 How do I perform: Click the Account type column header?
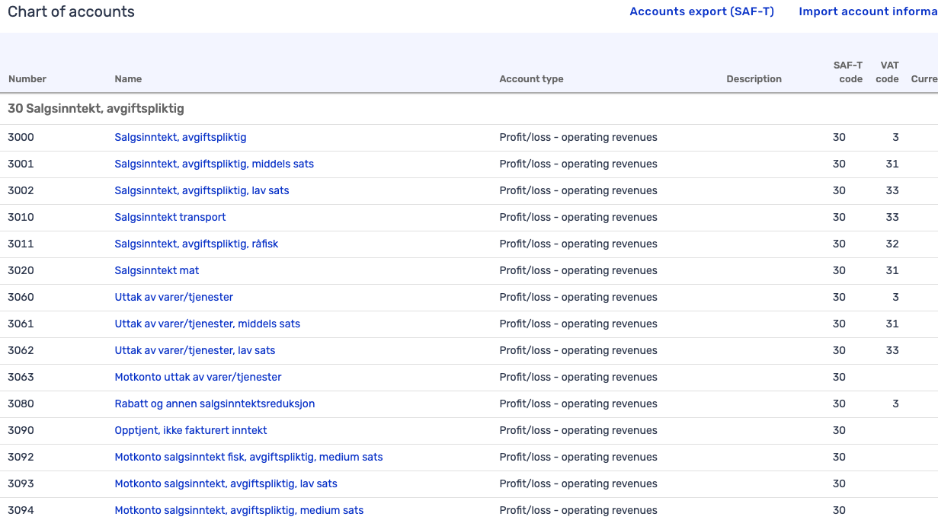(531, 78)
